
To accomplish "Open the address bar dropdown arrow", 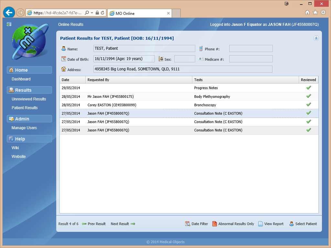I will pyautogui.click(x=92, y=13).
